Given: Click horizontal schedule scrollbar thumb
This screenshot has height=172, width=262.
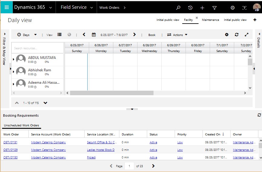Looking at the screenshot, I should 112,93.
